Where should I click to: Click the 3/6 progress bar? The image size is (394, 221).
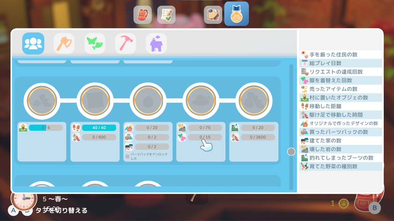click(x=46, y=128)
